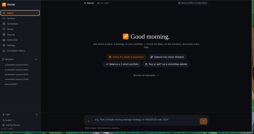Open session scheduled-research:03f6...

(x=18, y=79)
